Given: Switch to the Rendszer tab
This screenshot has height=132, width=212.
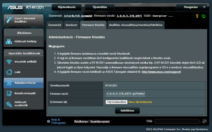Looking at the screenshot, I should click(x=71, y=25).
